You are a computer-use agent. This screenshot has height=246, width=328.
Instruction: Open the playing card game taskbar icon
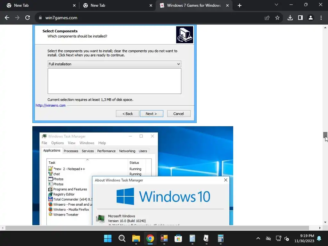[206, 238]
